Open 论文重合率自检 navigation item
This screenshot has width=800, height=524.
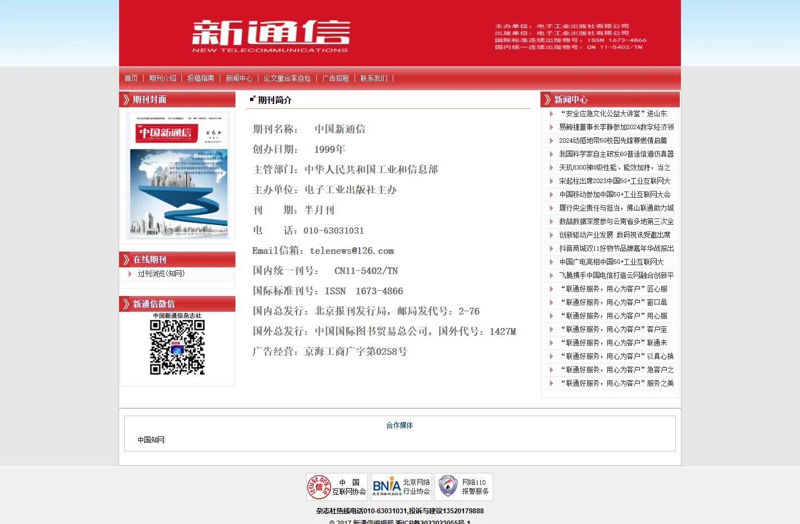[x=287, y=79]
